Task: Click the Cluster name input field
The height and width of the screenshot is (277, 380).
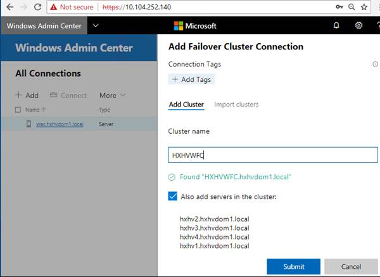Action: (x=273, y=155)
